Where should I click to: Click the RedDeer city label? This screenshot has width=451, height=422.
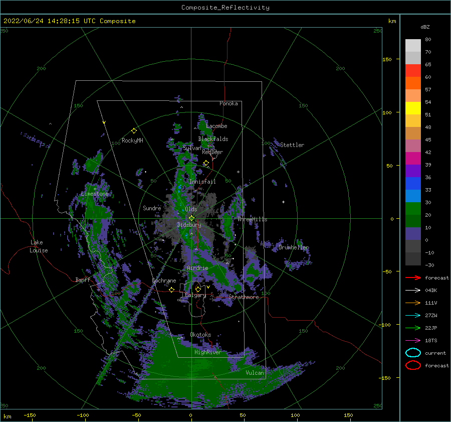point(212,152)
